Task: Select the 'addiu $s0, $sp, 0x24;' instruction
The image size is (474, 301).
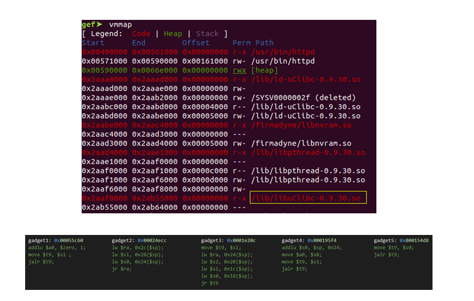Action: (312, 247)
